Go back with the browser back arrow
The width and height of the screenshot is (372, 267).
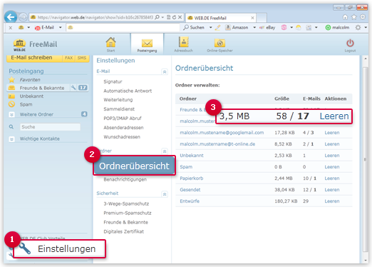click(11, 17)
